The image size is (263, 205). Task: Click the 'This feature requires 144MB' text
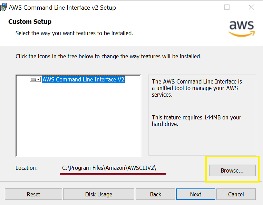(x=196, y=120)
